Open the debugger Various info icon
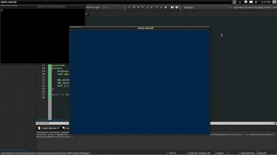Screen dimensions: 277x155 click(177, 7)
